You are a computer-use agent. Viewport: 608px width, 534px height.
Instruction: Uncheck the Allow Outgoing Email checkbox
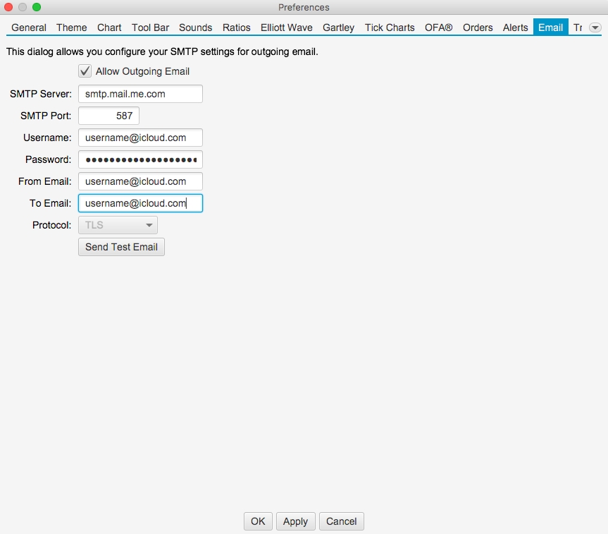click(85, 71)
